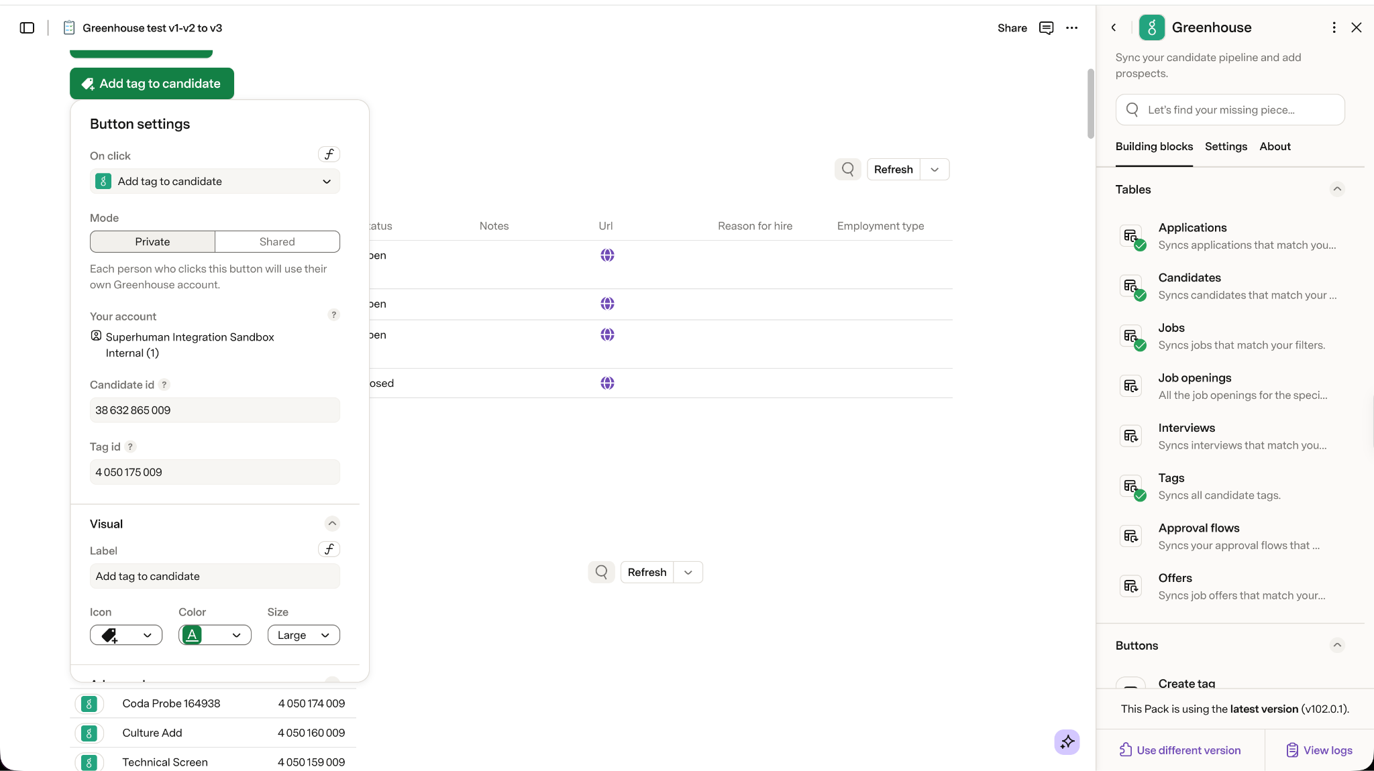1374x771 pixels.
Task: Click the 'Notes' column header
Action: point(494,226)
